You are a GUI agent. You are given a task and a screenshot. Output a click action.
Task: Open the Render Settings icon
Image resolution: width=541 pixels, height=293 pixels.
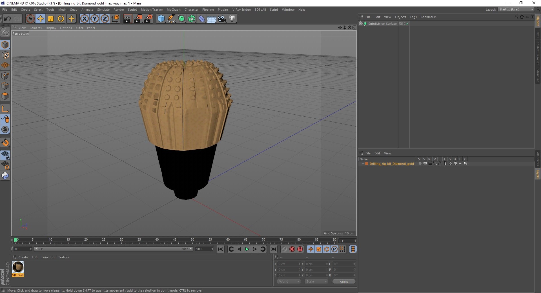click(x=148, y=19)
